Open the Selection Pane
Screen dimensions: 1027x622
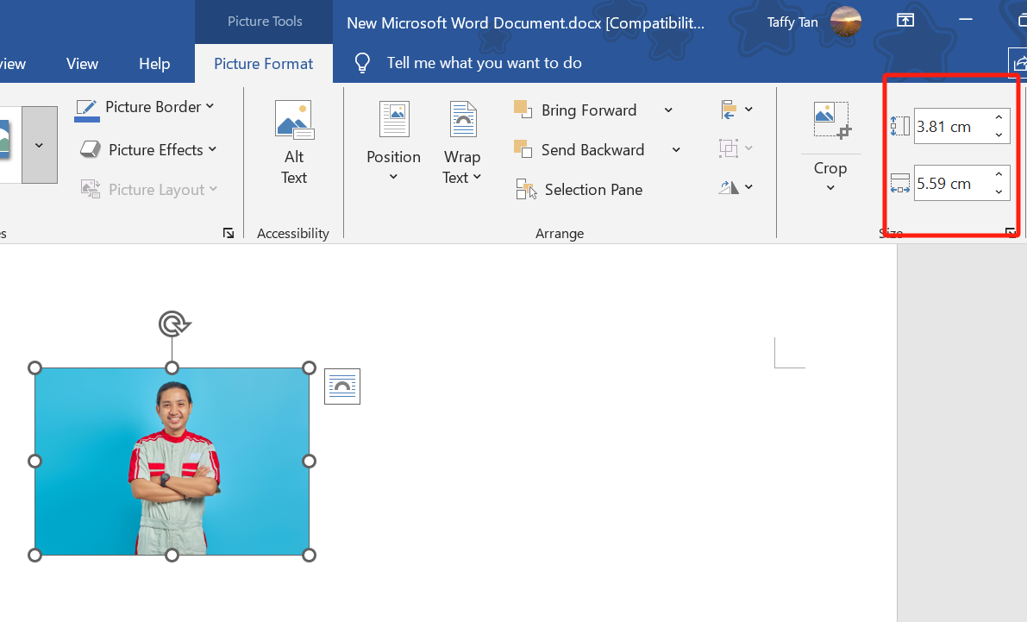[579, 190]
